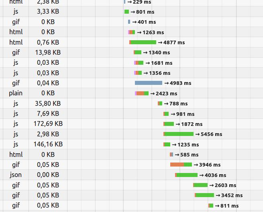Select the 3946 ms orange-green gif bar
The width and height of the screenshot is (263, 212).
pyautogui.click(x=181, y=165)
